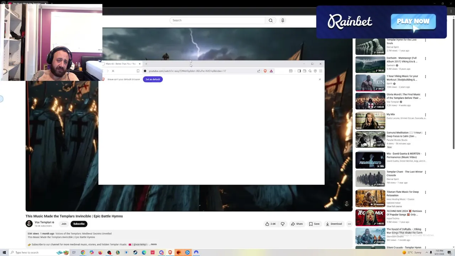
Task: Expand the description with ...more
Action: [153, 244]
